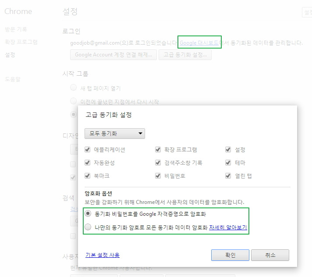Open the Google 대시보드 link
This screenshot has width=312, height=277.
pos(199,43)
